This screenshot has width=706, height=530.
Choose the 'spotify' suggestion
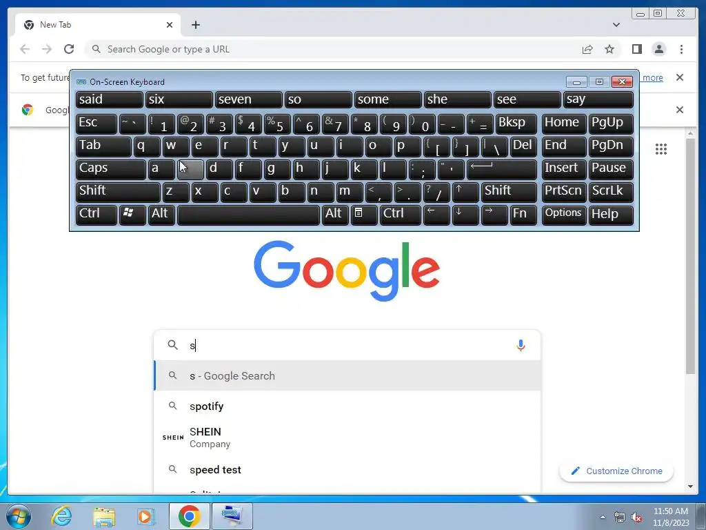click(x=347, y=406)
